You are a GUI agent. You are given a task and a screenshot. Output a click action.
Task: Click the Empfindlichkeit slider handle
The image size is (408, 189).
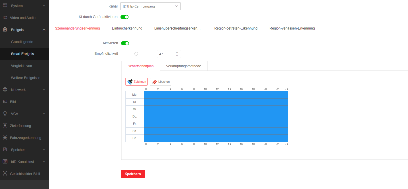(x=136, y=54)
